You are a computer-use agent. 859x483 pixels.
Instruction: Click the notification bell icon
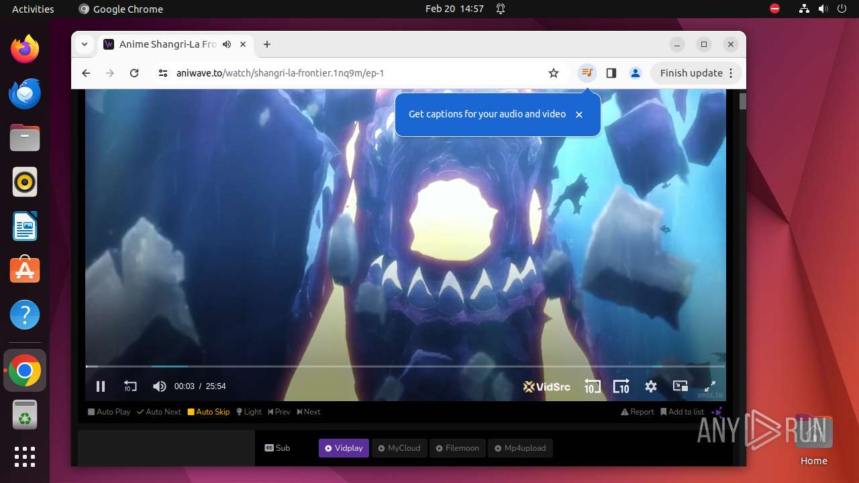(x=501, y=9)
